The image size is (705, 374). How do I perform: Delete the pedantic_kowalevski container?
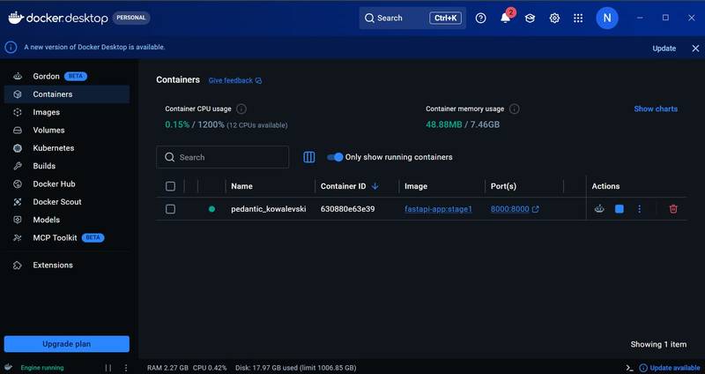point(673,209)
